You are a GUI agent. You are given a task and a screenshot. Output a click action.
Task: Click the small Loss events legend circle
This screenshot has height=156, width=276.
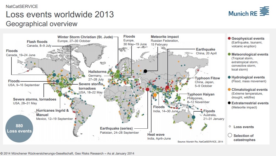(x=230, y=127)
